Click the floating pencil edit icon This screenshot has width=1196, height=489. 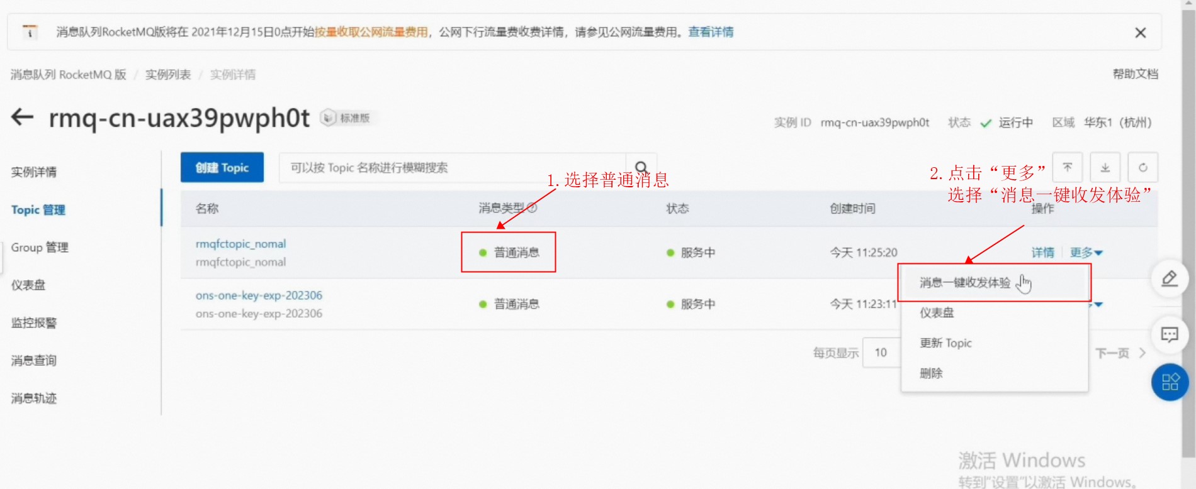pos(1170,278)
